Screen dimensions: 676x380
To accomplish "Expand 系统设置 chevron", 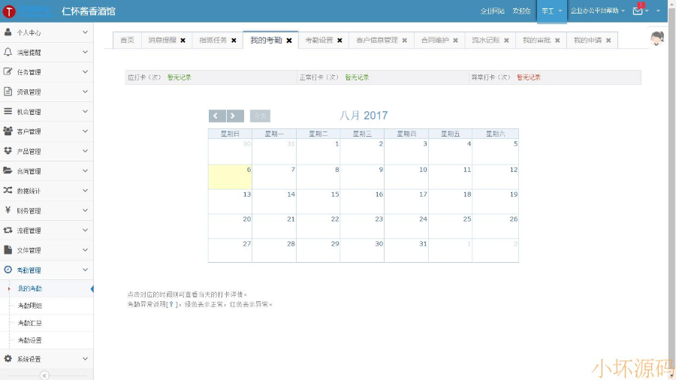I will pos(85,358).
